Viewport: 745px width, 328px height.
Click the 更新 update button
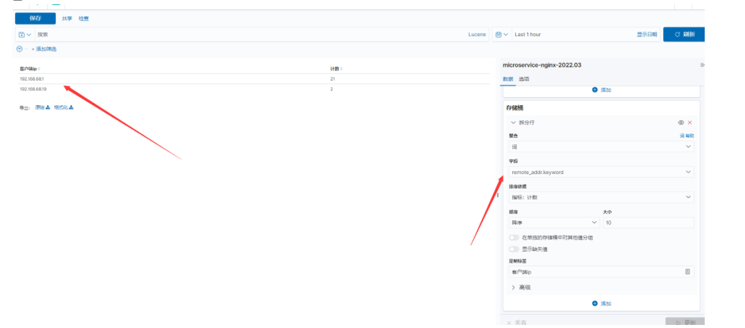[x=685, y=322]
